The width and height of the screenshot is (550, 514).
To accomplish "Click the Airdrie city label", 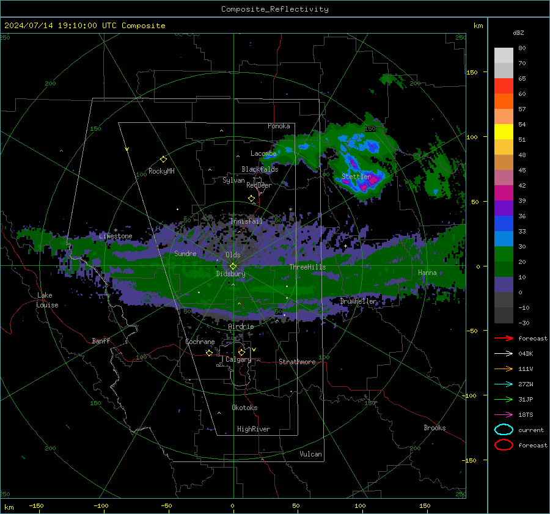I will click(x=241, y=326).
